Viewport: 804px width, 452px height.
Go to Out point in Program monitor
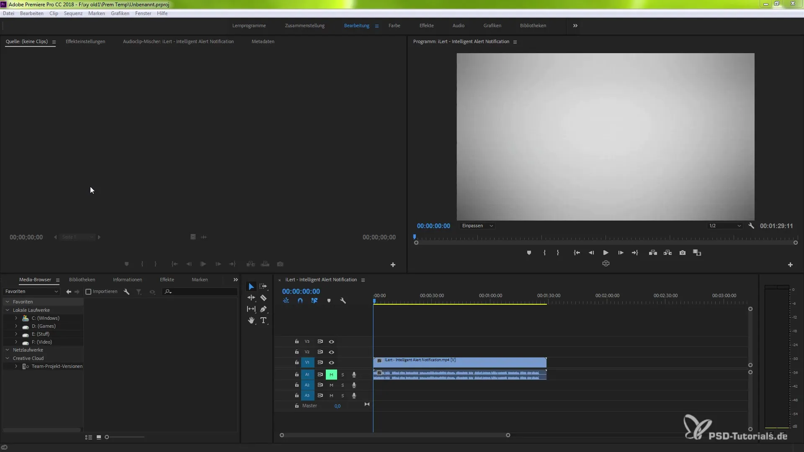tap(635, 253)
